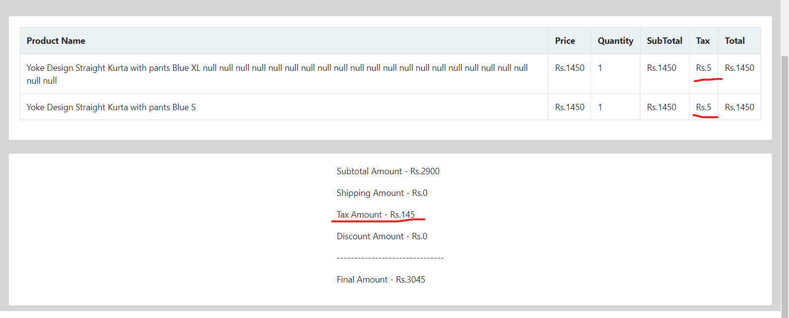
Task: Select the Kurta Blue XL product name
Action: pos(277,74)
